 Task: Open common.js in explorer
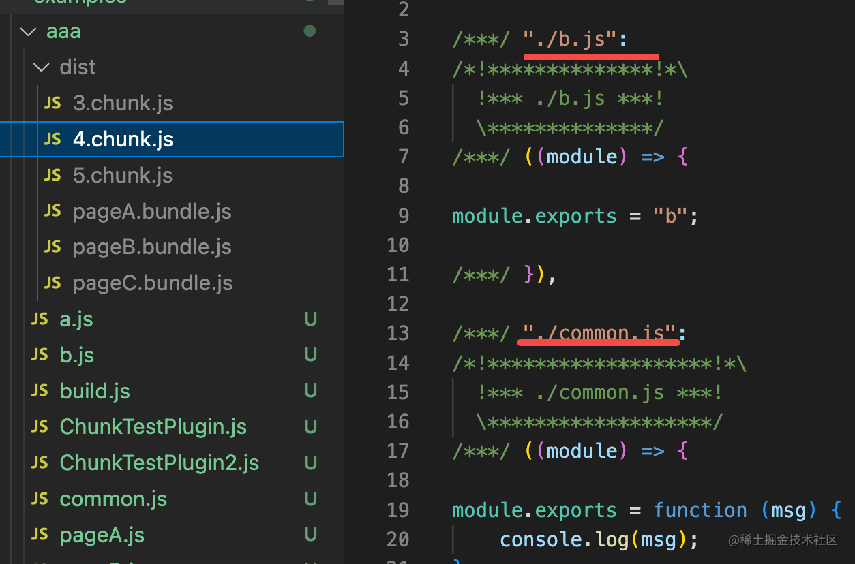click(x=114, y=499)
